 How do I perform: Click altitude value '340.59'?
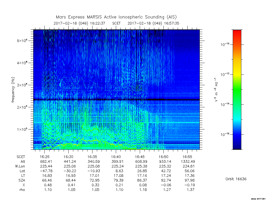94,161
